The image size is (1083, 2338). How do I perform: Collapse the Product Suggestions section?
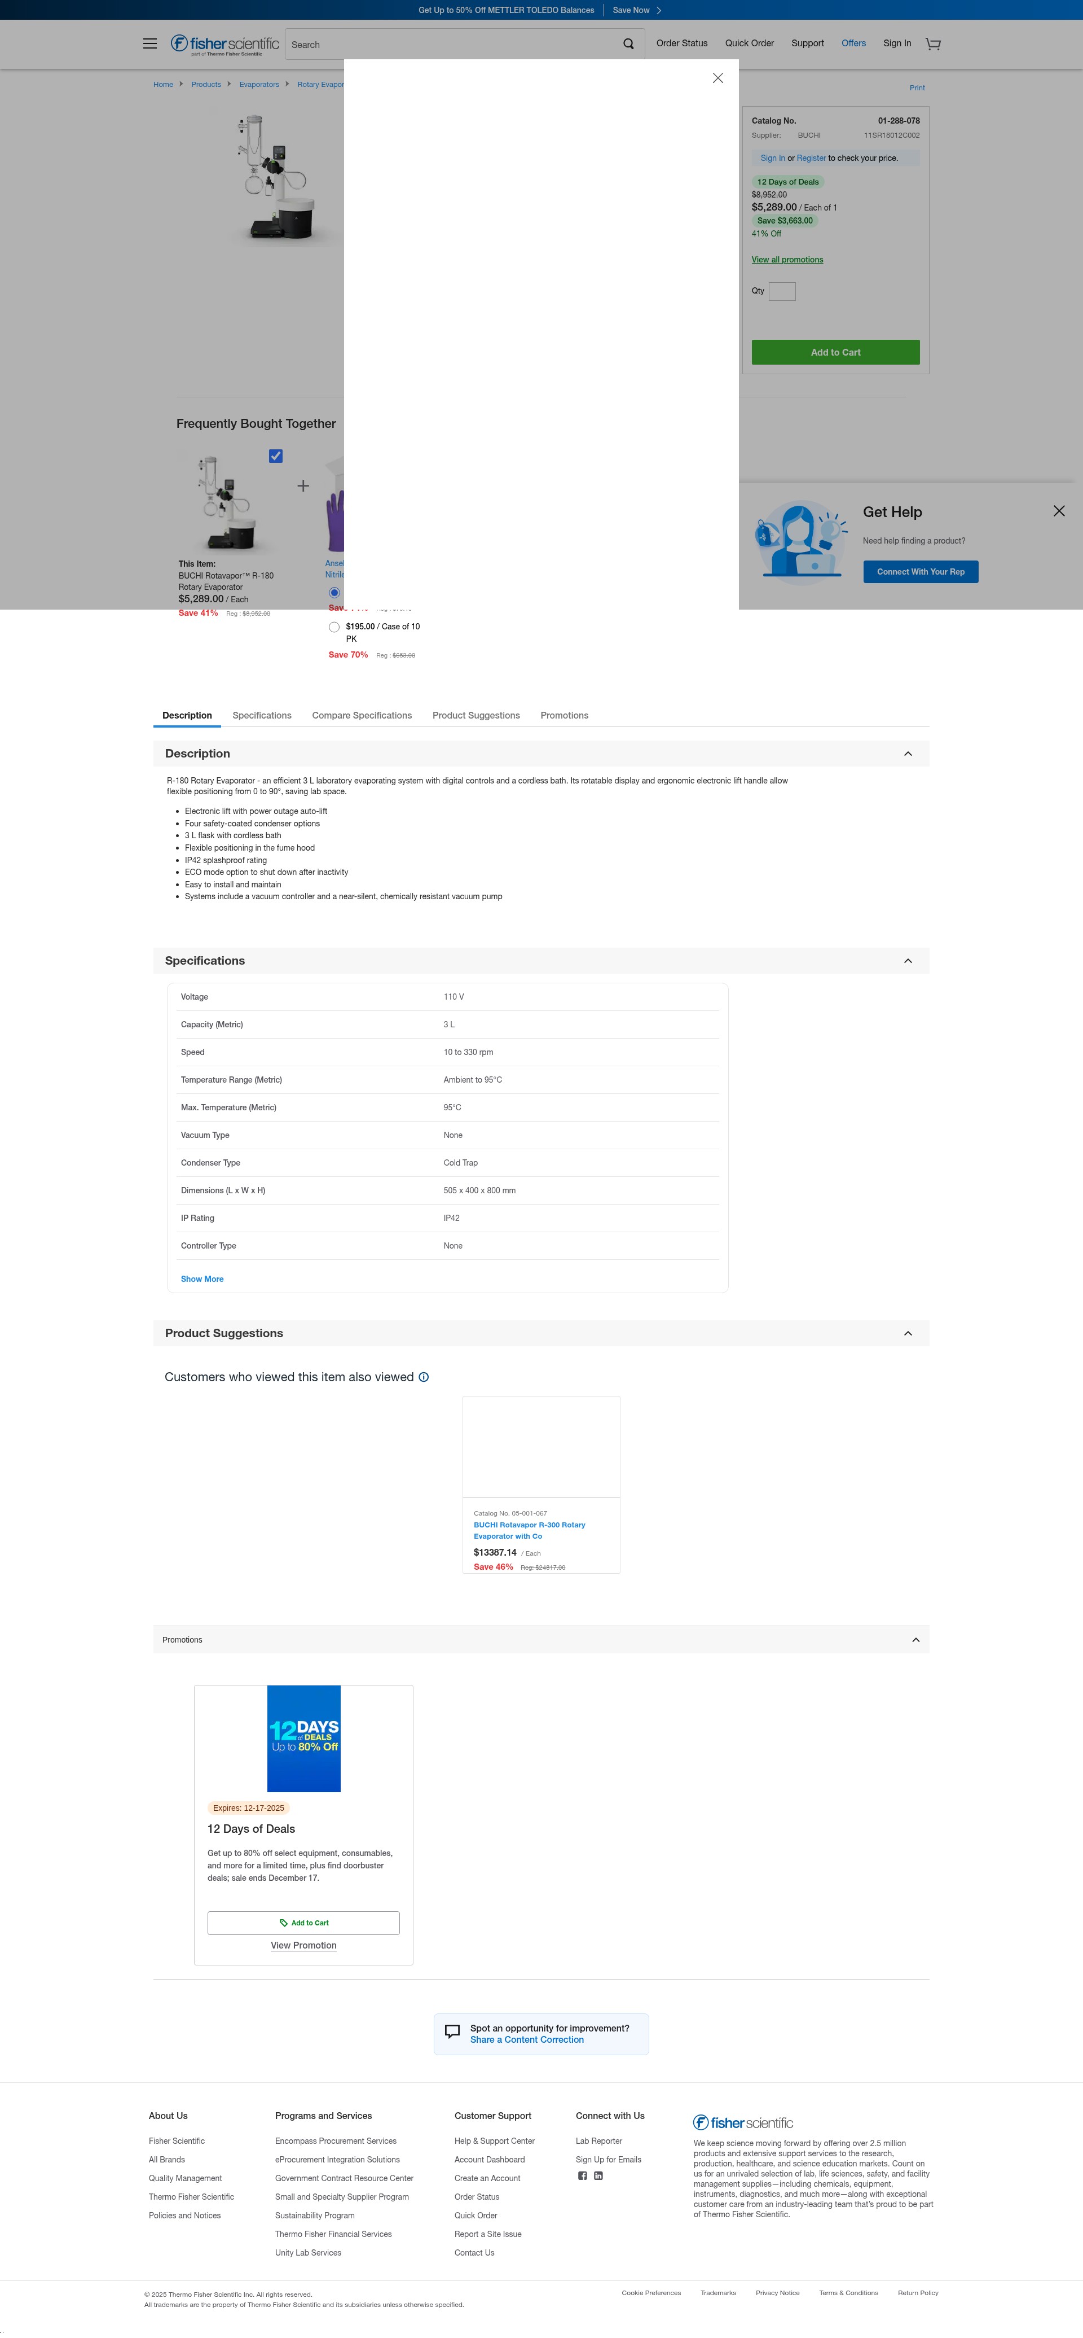coord(908,1333)
